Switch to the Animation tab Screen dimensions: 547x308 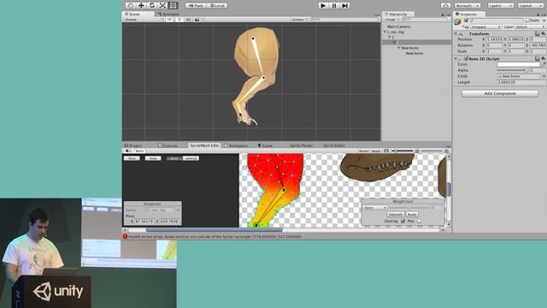coord(236,145)
